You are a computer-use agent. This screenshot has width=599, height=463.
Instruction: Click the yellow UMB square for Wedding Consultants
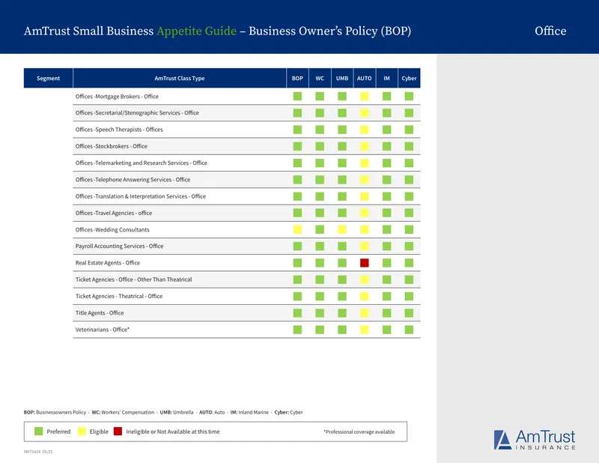click(x=342, y=229)
